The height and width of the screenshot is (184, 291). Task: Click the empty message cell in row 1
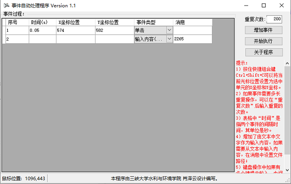coord(193,30)
